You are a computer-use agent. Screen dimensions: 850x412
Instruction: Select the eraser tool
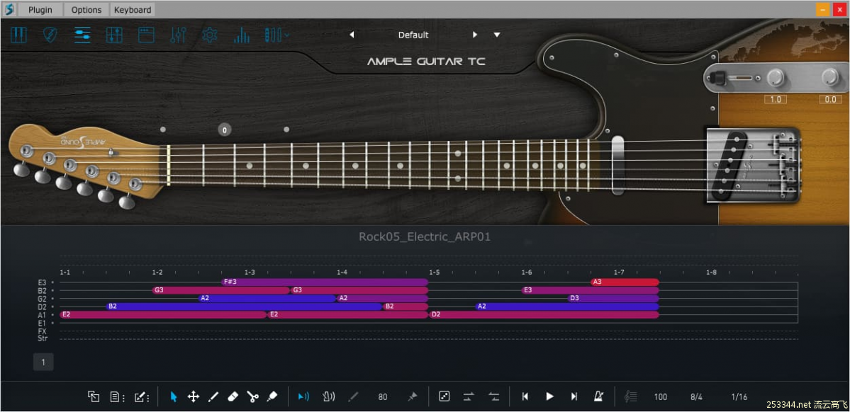point(233,397)
